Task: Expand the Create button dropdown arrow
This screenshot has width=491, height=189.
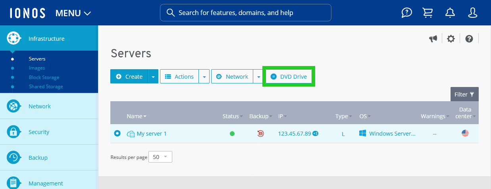Action: coord(153,77)
